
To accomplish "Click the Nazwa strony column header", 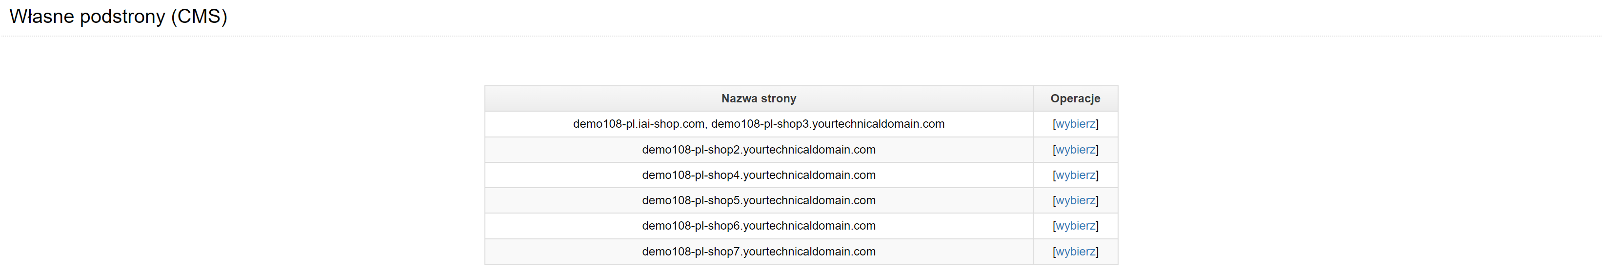I will (x=759, y=98).
